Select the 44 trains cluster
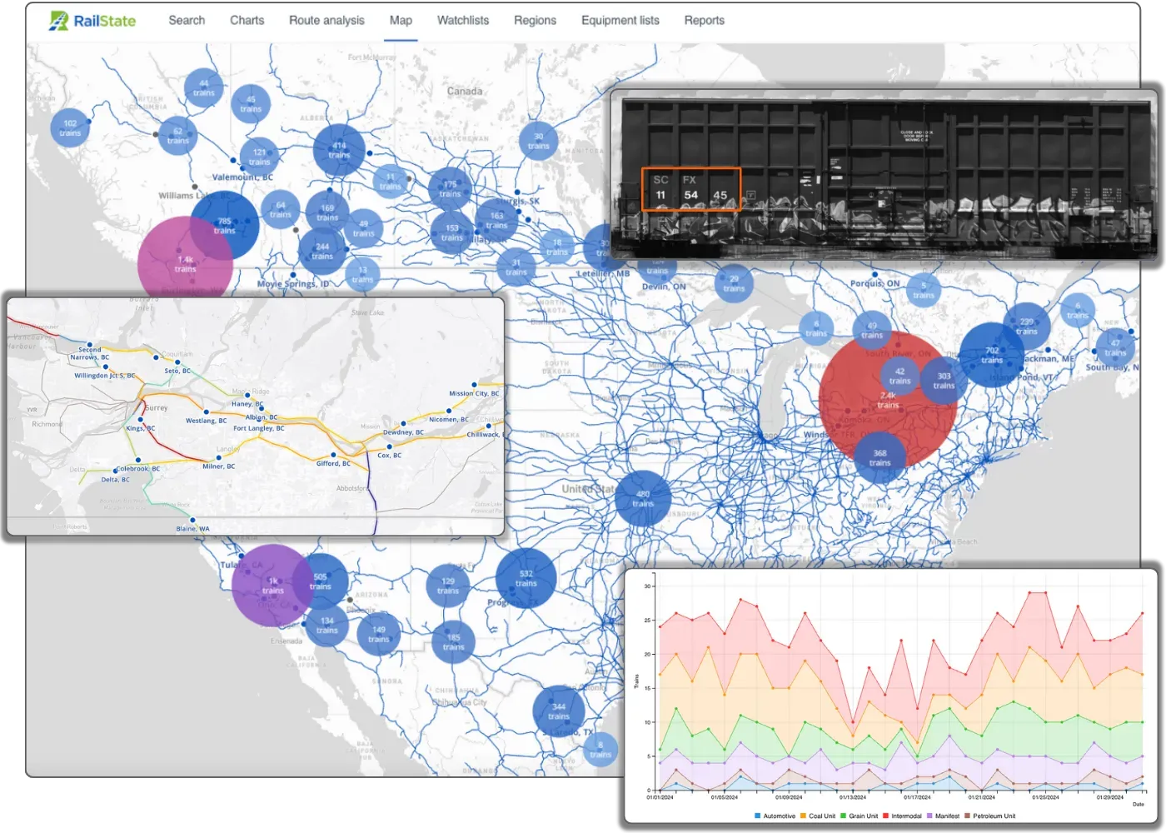This screenshot has height=833, width=1166. pyautogui.click(x=204, y=87)
